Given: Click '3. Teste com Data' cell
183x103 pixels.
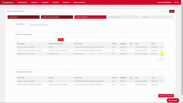Looking at the screenshot, I should [79, 54].
